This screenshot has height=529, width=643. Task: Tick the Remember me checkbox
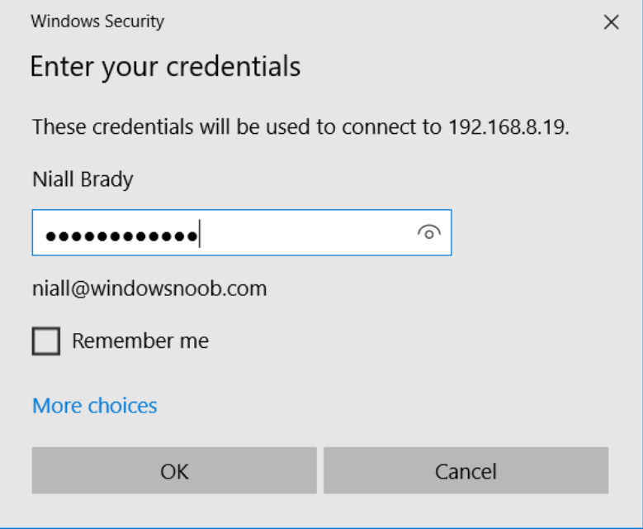click(x=46, y=341)
